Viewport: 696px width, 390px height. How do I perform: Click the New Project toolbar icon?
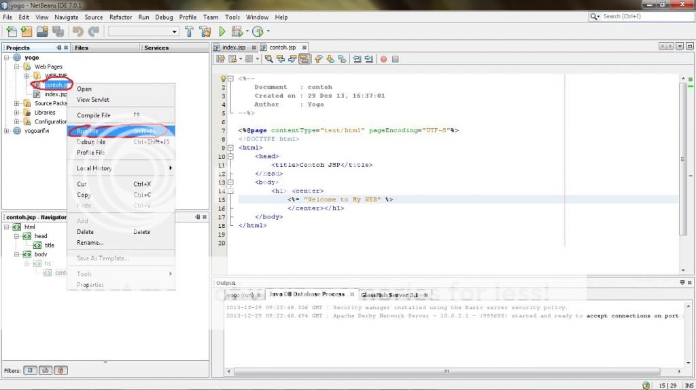tap(27, 31)
